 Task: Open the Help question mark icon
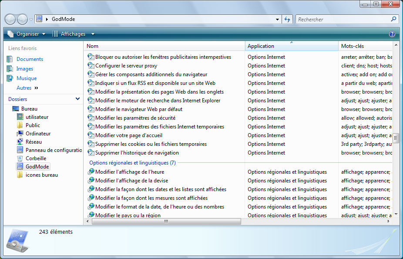[x=392, y=34]
